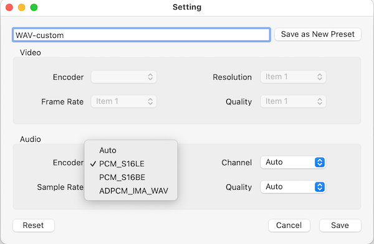Image resolution: width=374 pixels, height=244 pixels.
Task: Click the video Resolution dropdown
Action: (293, 77)
